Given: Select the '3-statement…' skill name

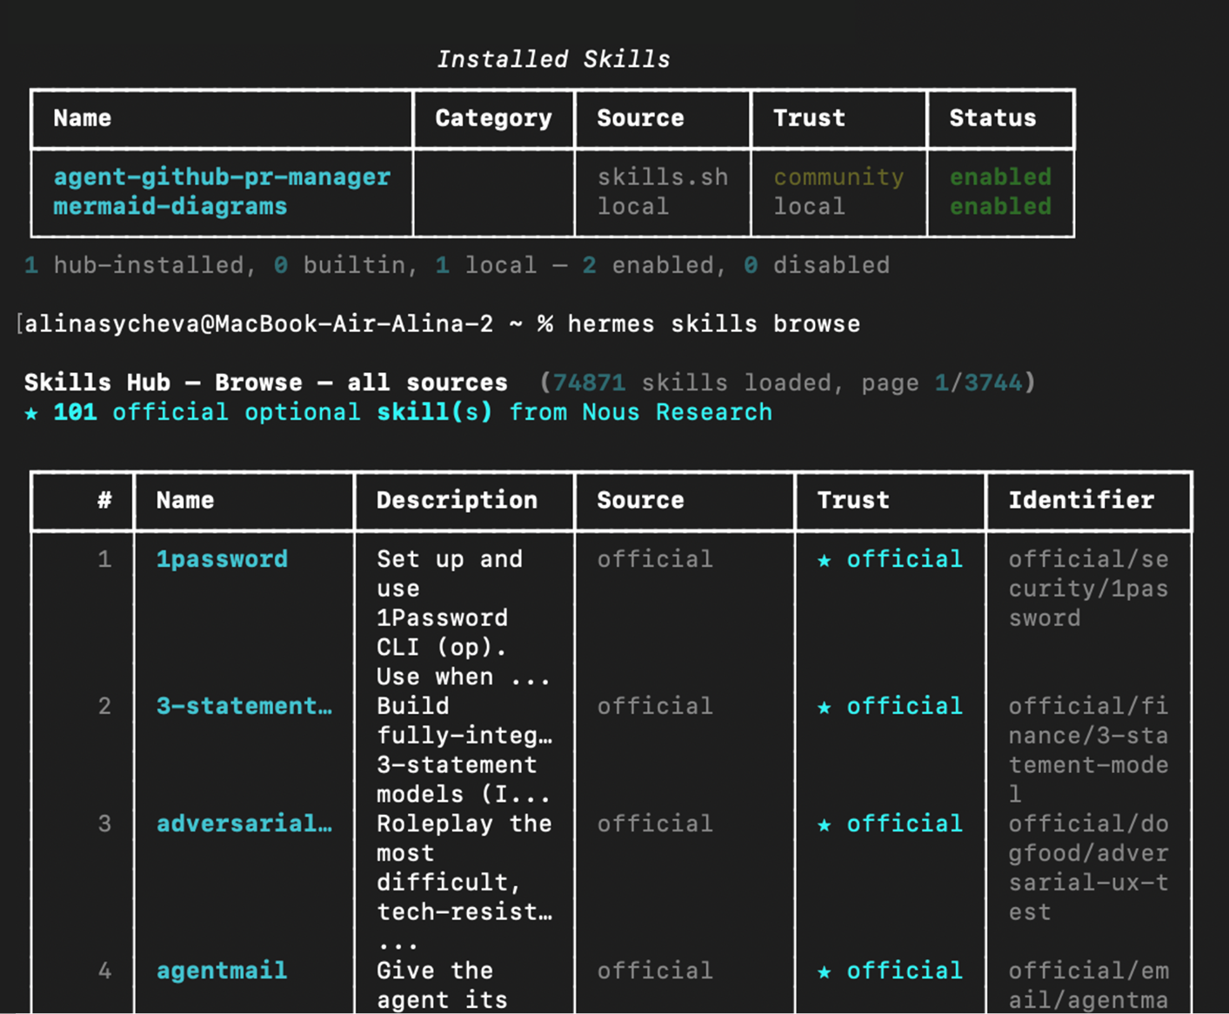Looking at the screenshot, I should click(x=244, y=705).
